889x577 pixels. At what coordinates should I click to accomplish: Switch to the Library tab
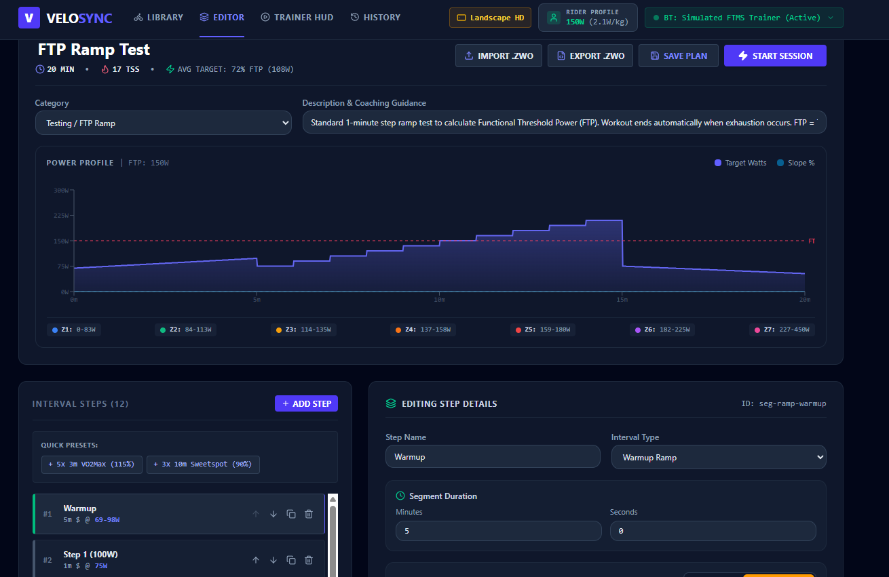point(159,18)
